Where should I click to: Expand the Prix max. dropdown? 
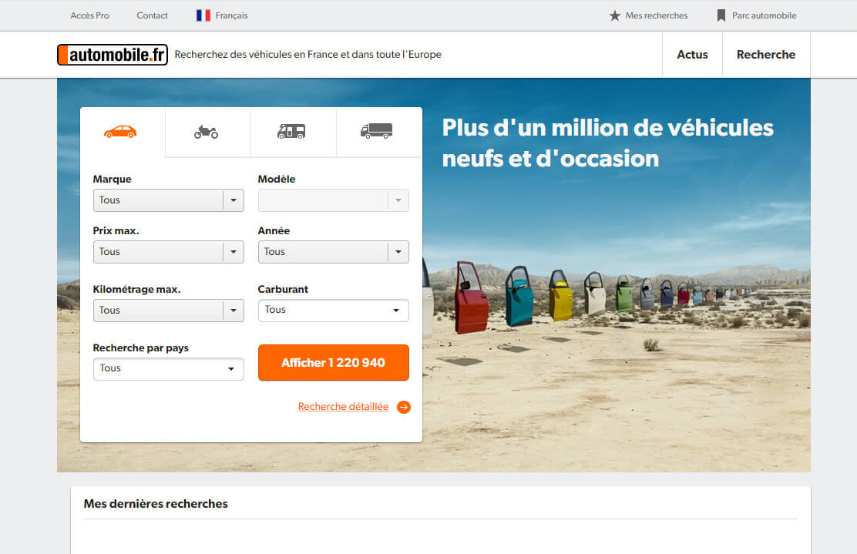pyautogui.click(x=168, y=252)
